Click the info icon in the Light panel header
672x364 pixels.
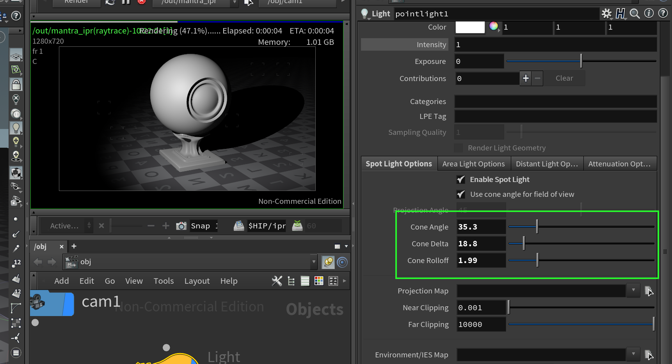point(649,13)
